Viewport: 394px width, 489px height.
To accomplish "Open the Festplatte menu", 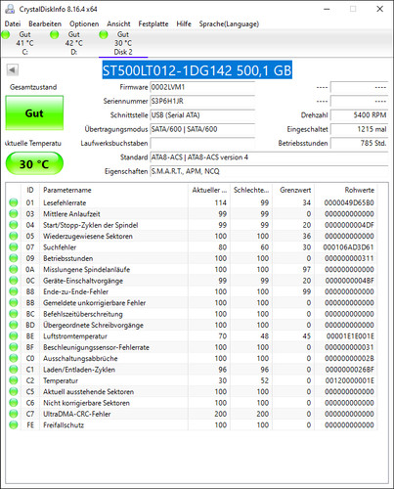I will coord(153,23).
